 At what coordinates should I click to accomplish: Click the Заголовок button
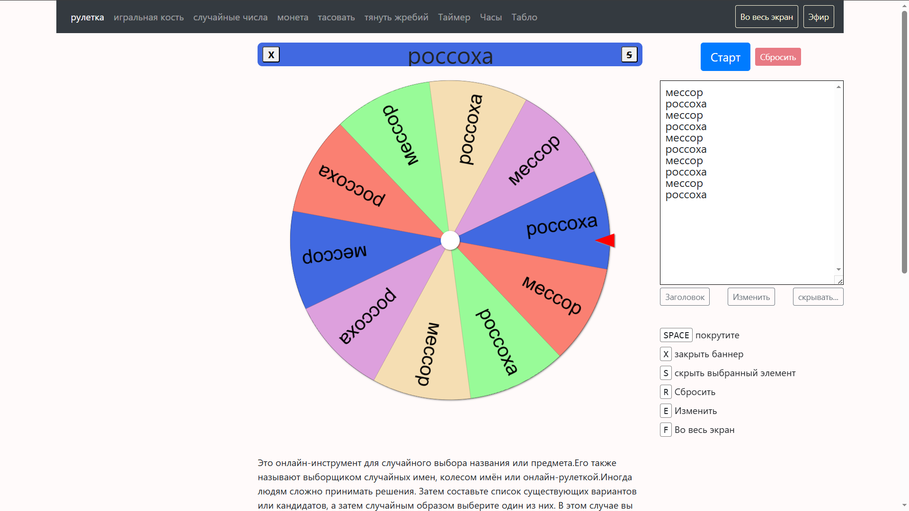685,297
